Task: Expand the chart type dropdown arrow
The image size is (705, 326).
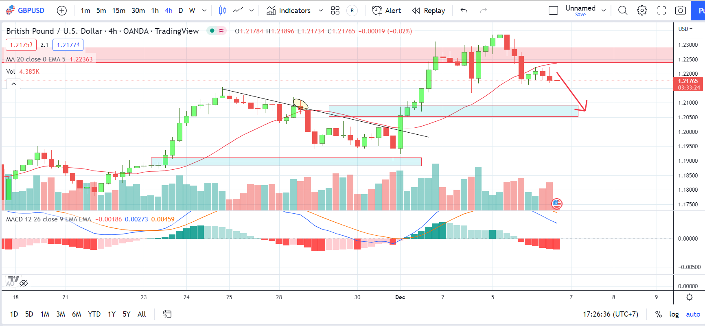Action: [x=252, y=11]
